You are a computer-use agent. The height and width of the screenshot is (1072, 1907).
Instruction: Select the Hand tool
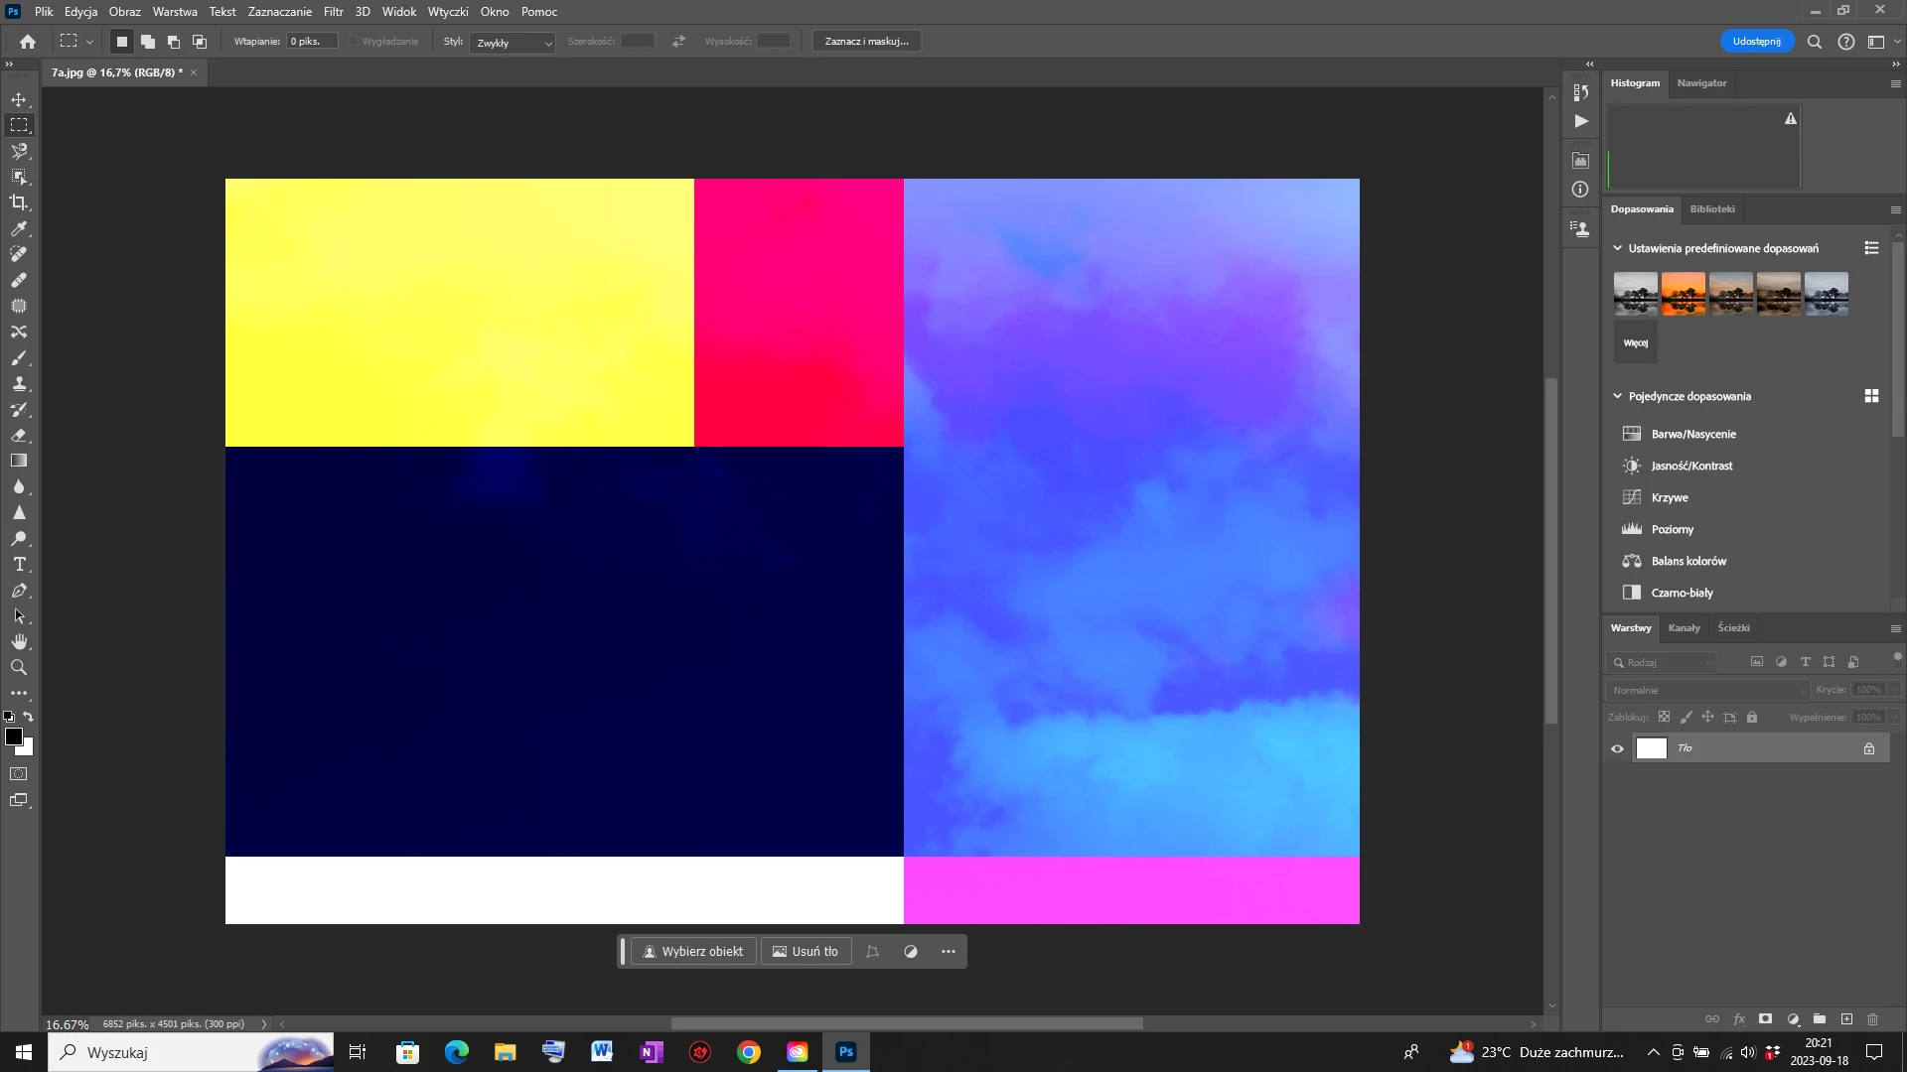point(19,641)
